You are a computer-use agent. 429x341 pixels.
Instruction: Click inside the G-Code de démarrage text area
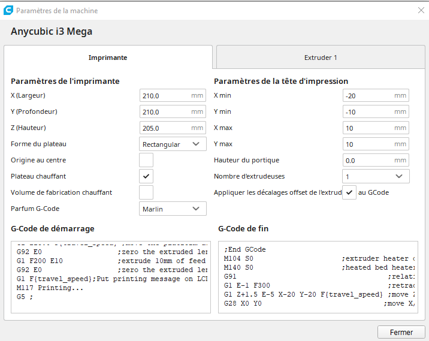point(111,277)
